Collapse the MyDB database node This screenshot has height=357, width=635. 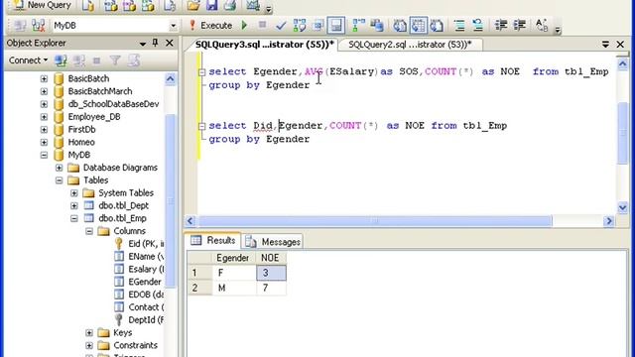[44, 155]
